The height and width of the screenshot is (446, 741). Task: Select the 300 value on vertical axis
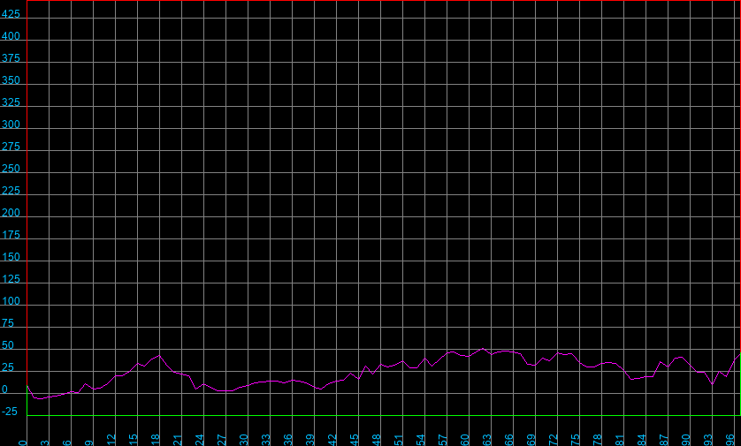click(11, 125)
